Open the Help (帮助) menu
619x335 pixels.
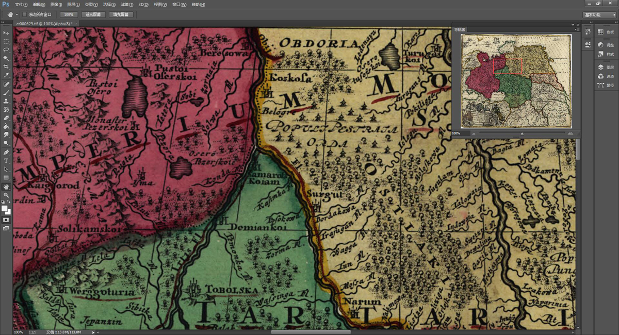pos(198,4)
